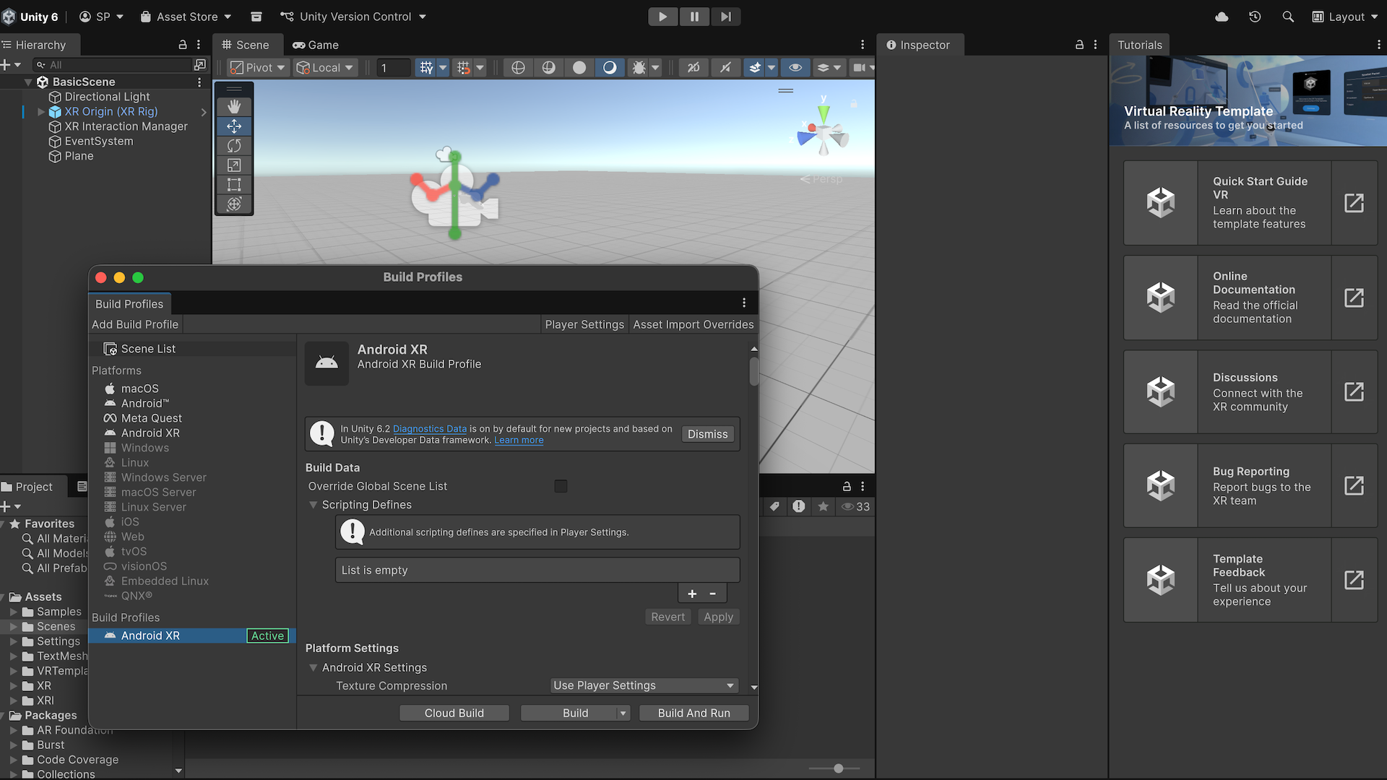Click the Project icon size slider
The image size is (1387, 780).
838,768
